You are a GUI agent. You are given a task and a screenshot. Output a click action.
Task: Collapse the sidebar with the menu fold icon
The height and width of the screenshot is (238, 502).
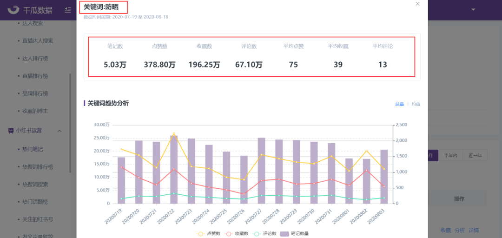(x=68, y=10)
